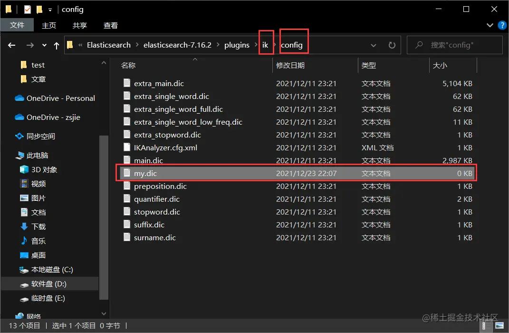Select the extra_main.dic file

tap(297, 84)
